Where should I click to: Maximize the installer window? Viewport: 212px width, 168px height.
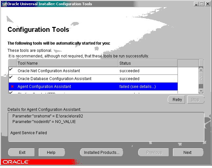201,4
